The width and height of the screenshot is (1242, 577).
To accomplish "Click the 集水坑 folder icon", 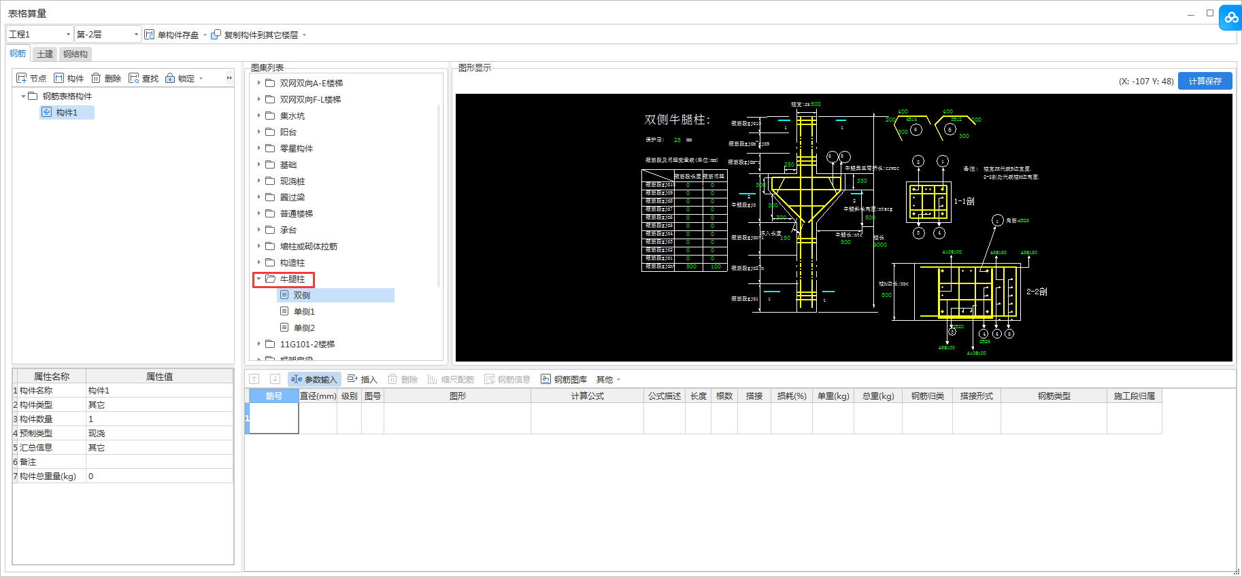I will [270, 116].
